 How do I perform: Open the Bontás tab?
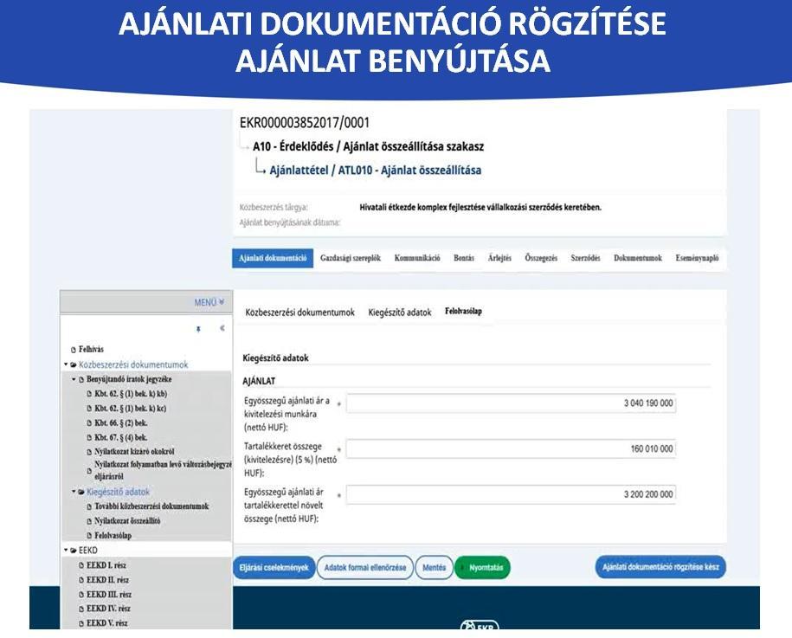(x=464, y=258)
